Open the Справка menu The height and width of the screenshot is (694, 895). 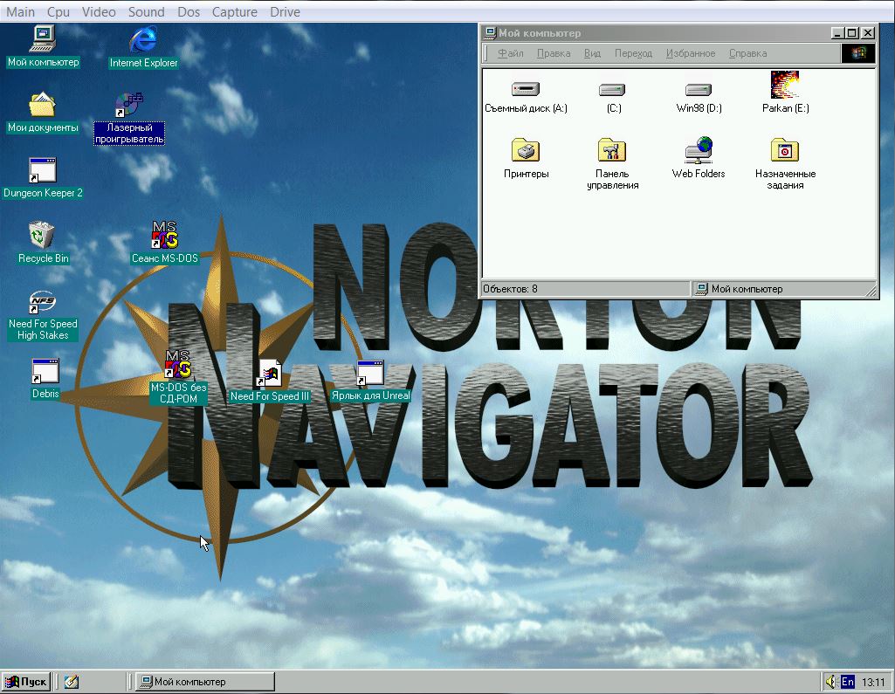pos(747,53)
